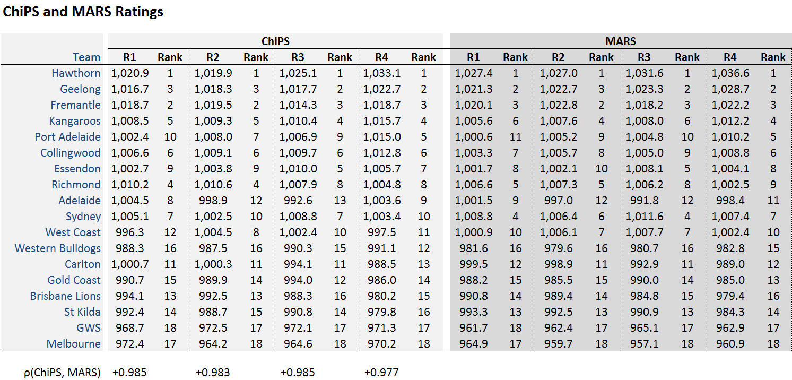Select GWS's ChiPS R1 value 968.7

click(130, 328)
